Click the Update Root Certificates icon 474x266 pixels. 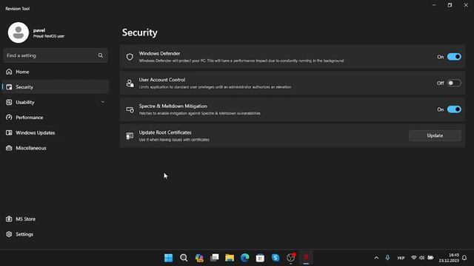[130, 136]
